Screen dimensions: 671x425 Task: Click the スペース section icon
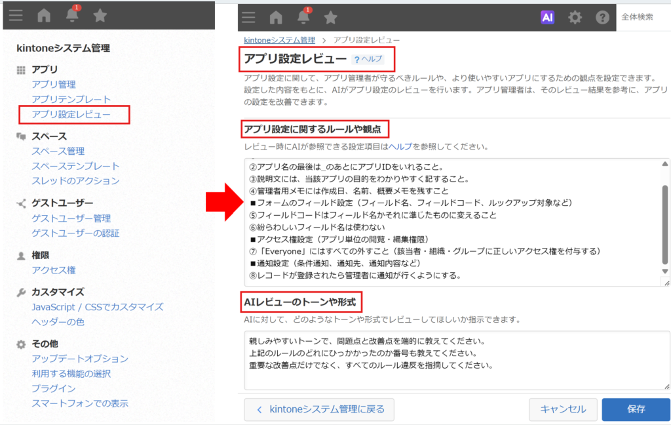[21, 136]
